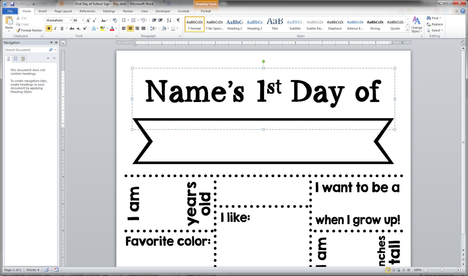Image resolution: width=468 pixels, height=276 pixels.
Task: Switch to the Insert ribbon tab
Action: point(42,11)
